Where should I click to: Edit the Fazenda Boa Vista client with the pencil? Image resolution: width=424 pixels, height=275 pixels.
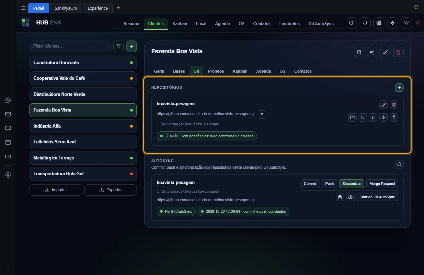point(385,52)
